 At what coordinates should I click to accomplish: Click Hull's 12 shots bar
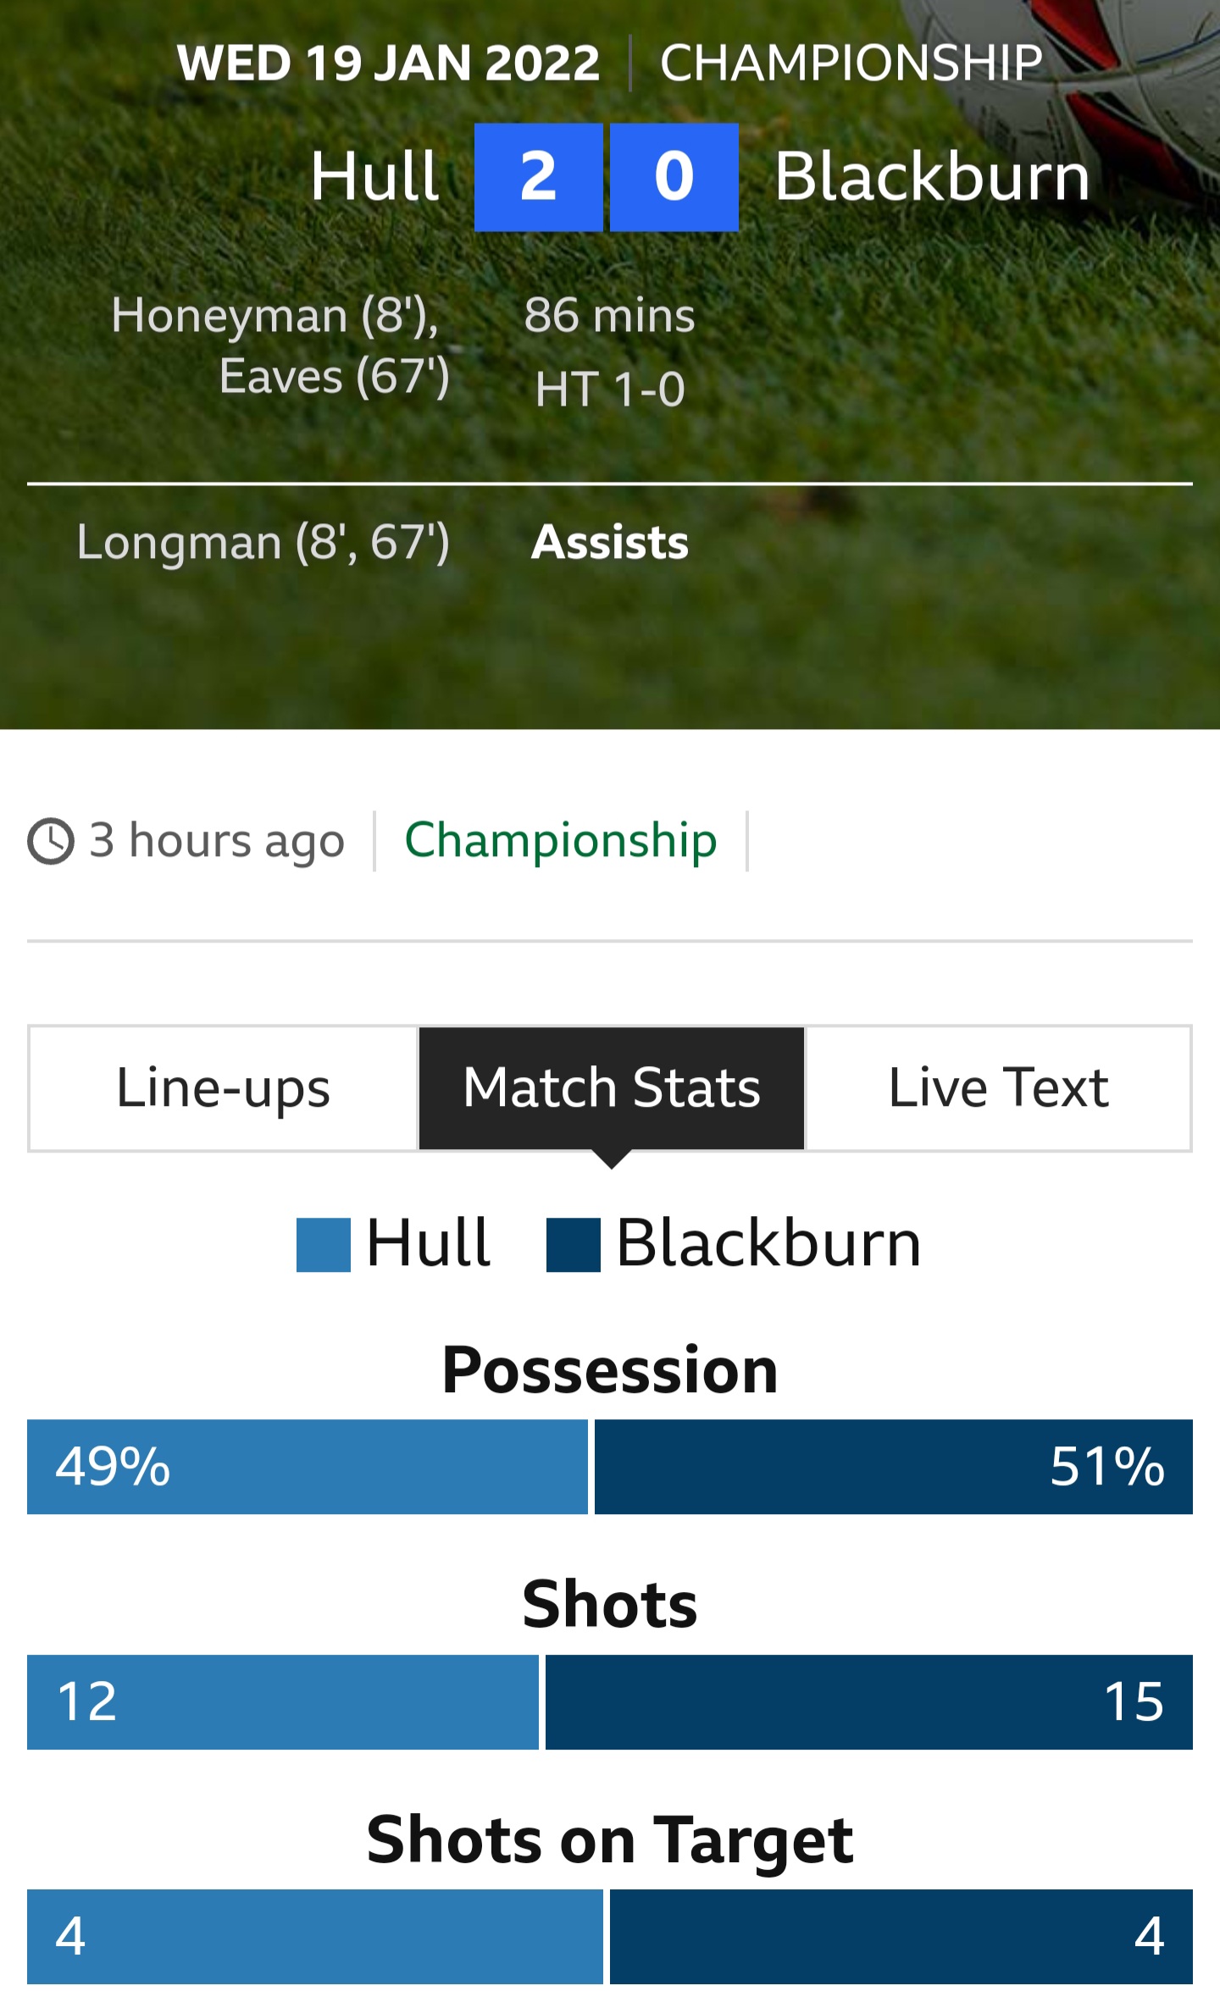(282, 1702)
